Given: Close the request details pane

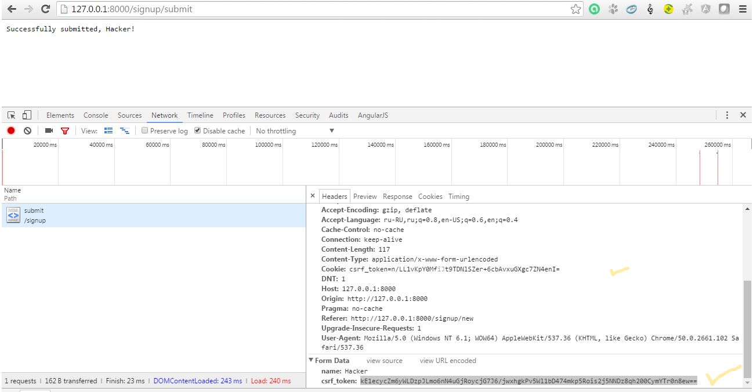Looking at the screenshot, I should click(x=312, y=196).
